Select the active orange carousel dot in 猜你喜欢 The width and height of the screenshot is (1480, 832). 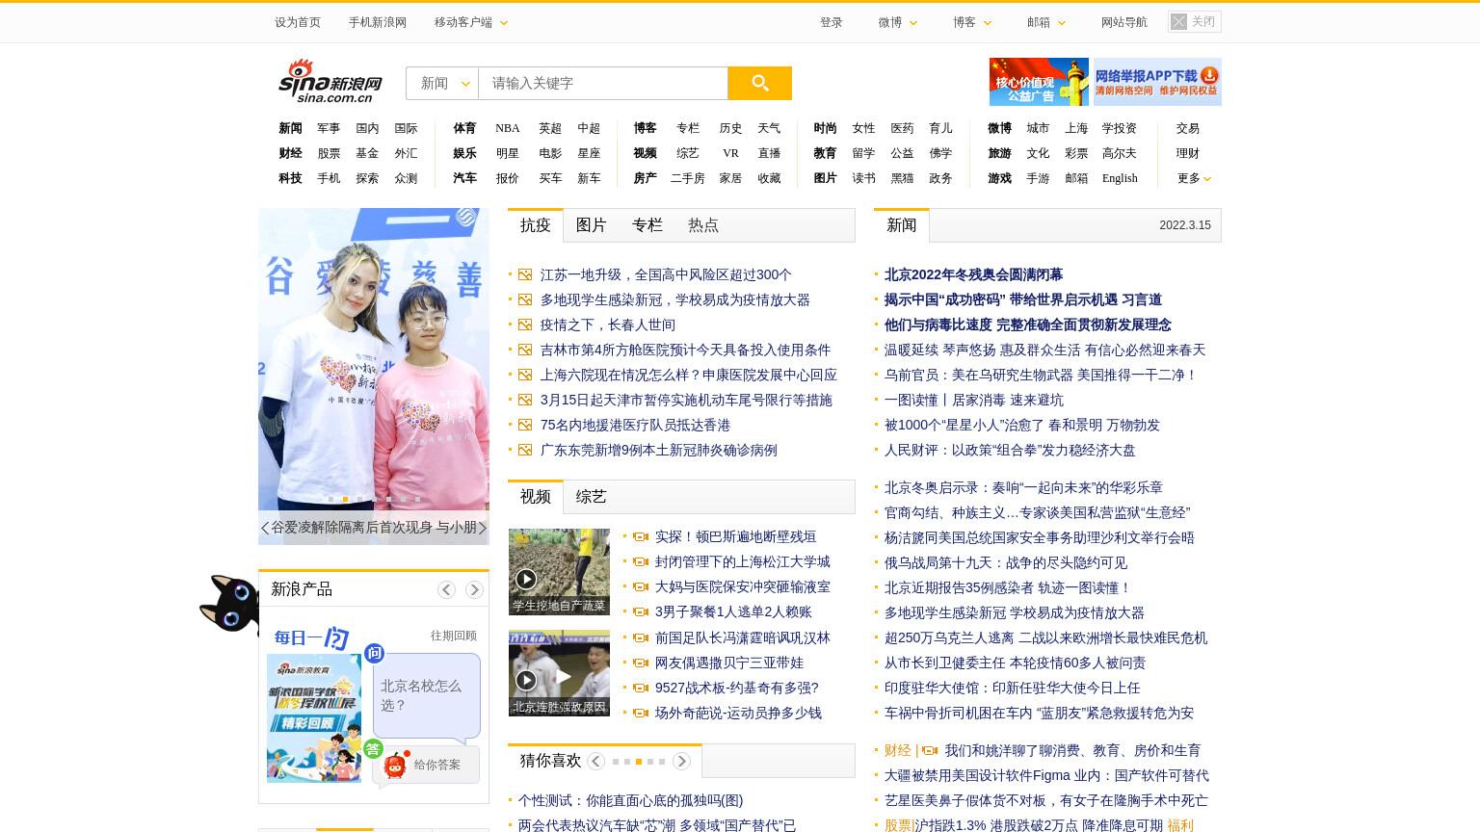tap(639, 762)
